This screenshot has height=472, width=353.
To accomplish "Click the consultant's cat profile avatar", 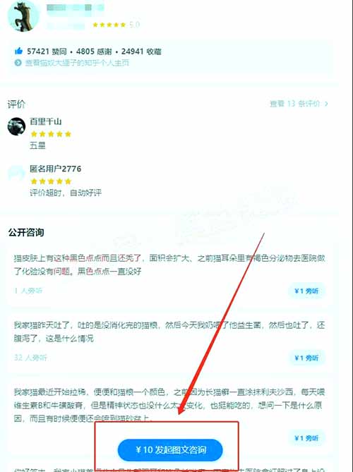I will (x=23, y=16).
